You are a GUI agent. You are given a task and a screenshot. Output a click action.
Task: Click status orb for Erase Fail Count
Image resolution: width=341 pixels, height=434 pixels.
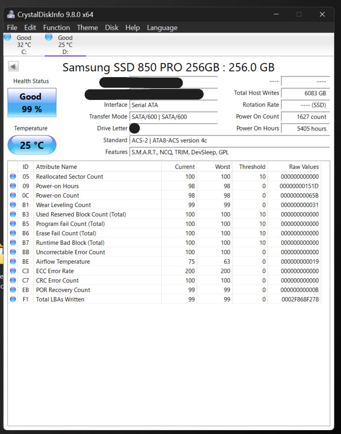click(13, 233)
